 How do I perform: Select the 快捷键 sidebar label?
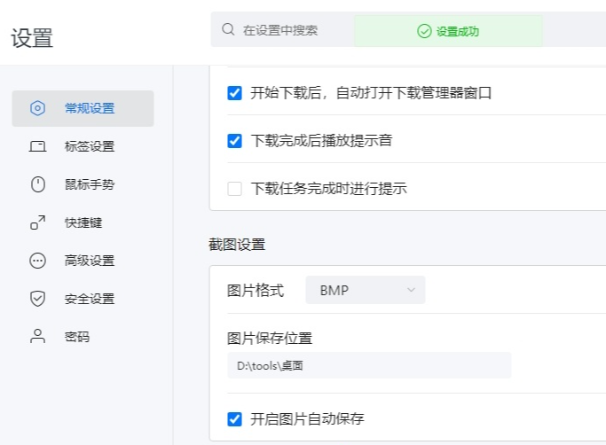tap(83, 222)
